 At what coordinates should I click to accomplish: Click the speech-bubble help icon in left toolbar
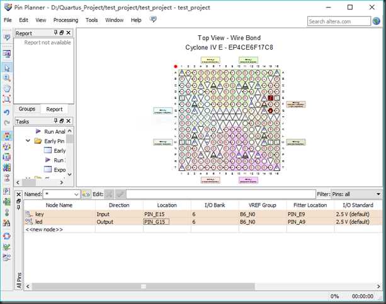pyautogui.click(x=7, y=37)
